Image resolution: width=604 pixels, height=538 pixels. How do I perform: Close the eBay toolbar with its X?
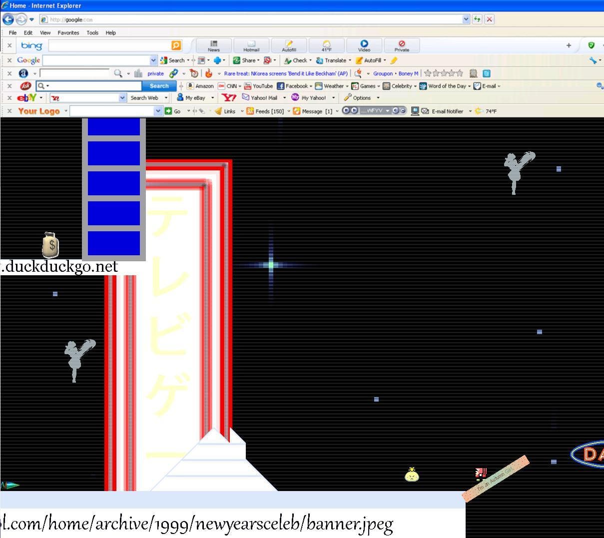[x=9, y=98]
